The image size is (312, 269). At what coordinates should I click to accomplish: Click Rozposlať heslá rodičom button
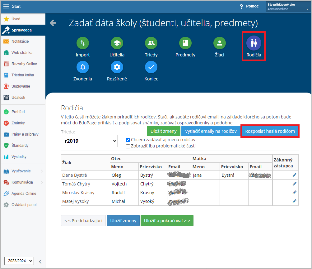click(270, 131)
